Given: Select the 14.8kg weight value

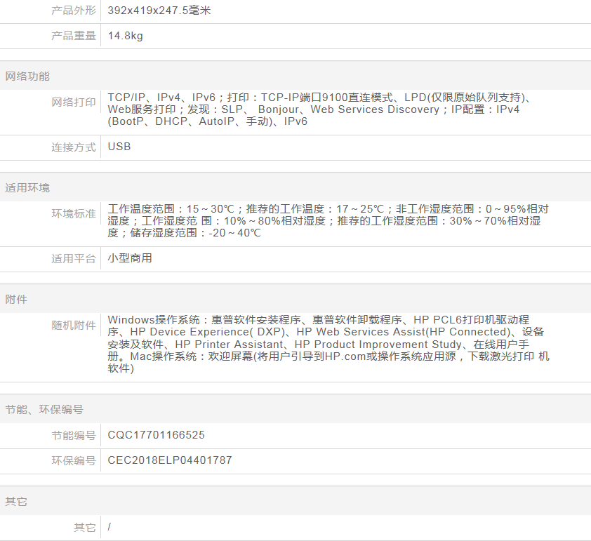Looking at the screenshot, I should (125, 36).
